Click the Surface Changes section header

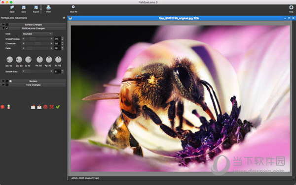click(x=33, y=25)
